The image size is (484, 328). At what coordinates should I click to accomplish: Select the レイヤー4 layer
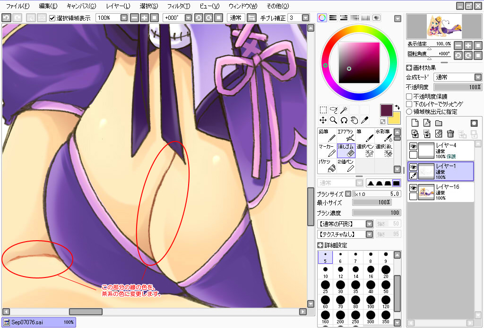pos(441,150)
